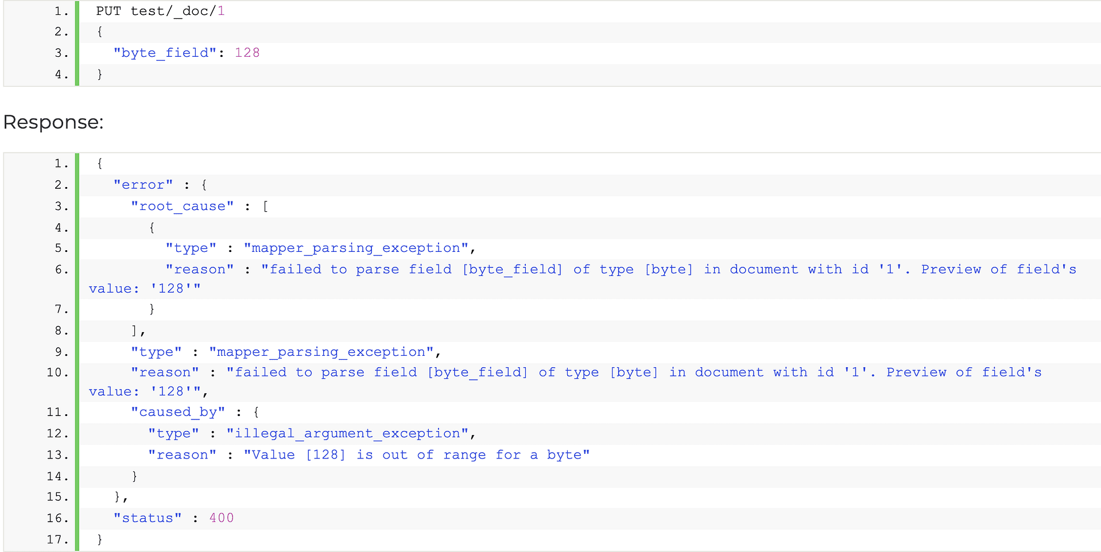
Task: Select the PUT request line text
Action: 158,10
